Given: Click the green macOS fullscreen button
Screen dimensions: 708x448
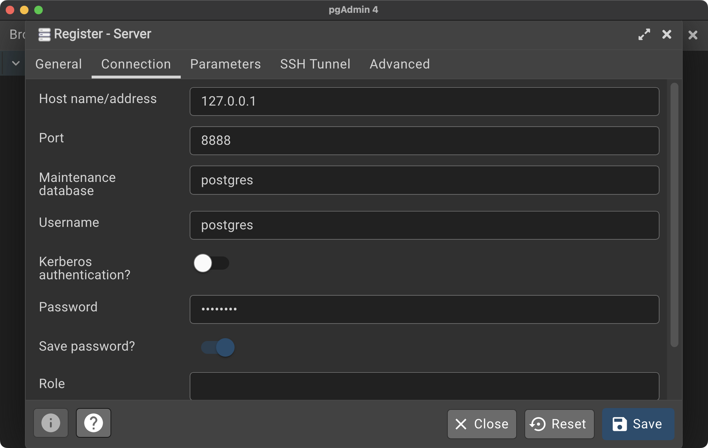Looking at the screenshot, I should (39, 10).
